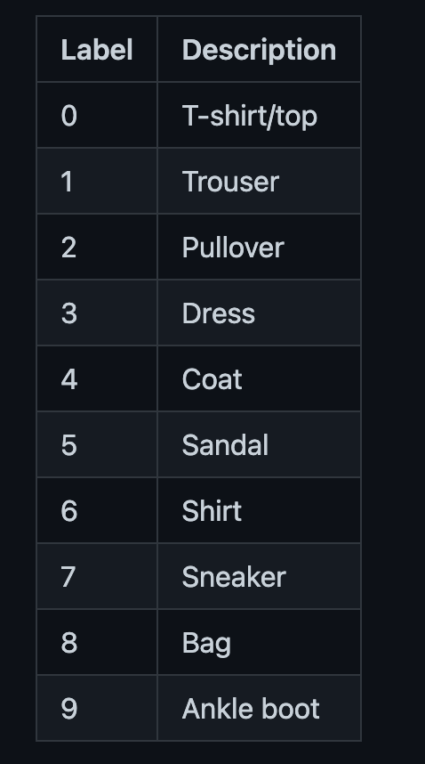The width and height of the screenshot is (425, 764).
Task: Select the T-shirt/top description cell
Action: click(260, 115)
